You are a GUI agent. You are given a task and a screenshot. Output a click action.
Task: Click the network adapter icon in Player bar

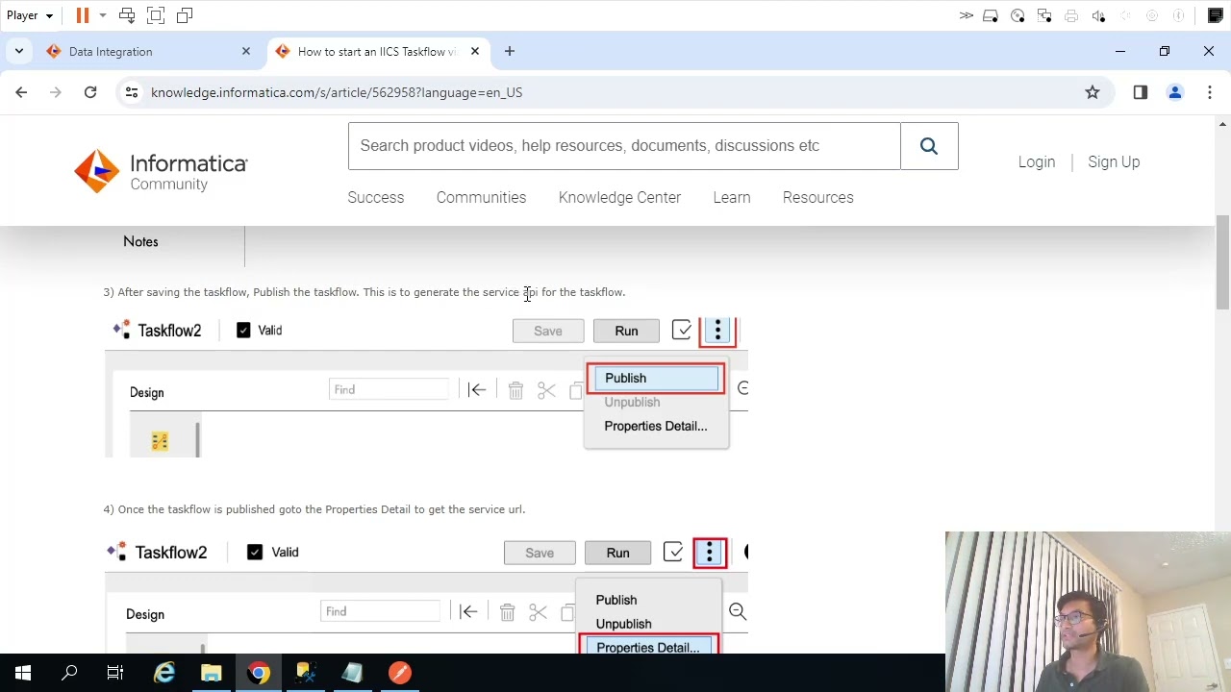coord(1044,15)
